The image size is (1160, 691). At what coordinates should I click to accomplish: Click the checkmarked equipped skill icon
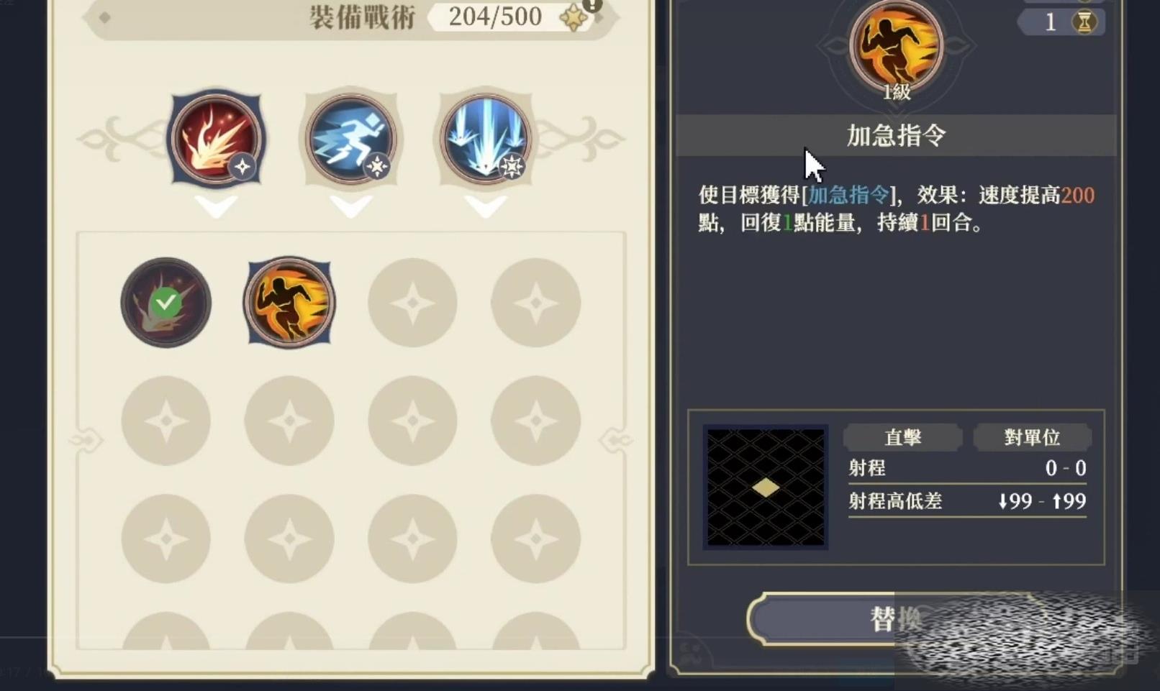(166, 303)
